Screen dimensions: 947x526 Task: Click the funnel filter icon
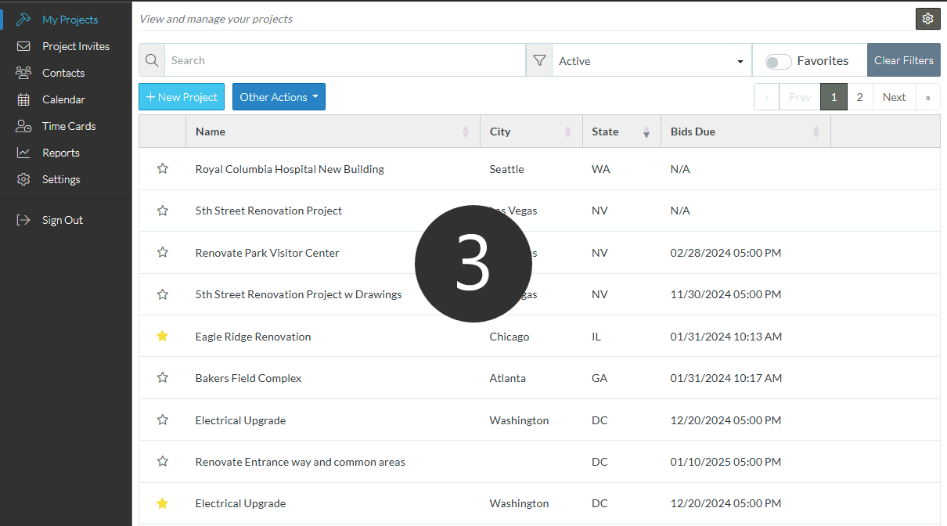[x=539, y=60]
